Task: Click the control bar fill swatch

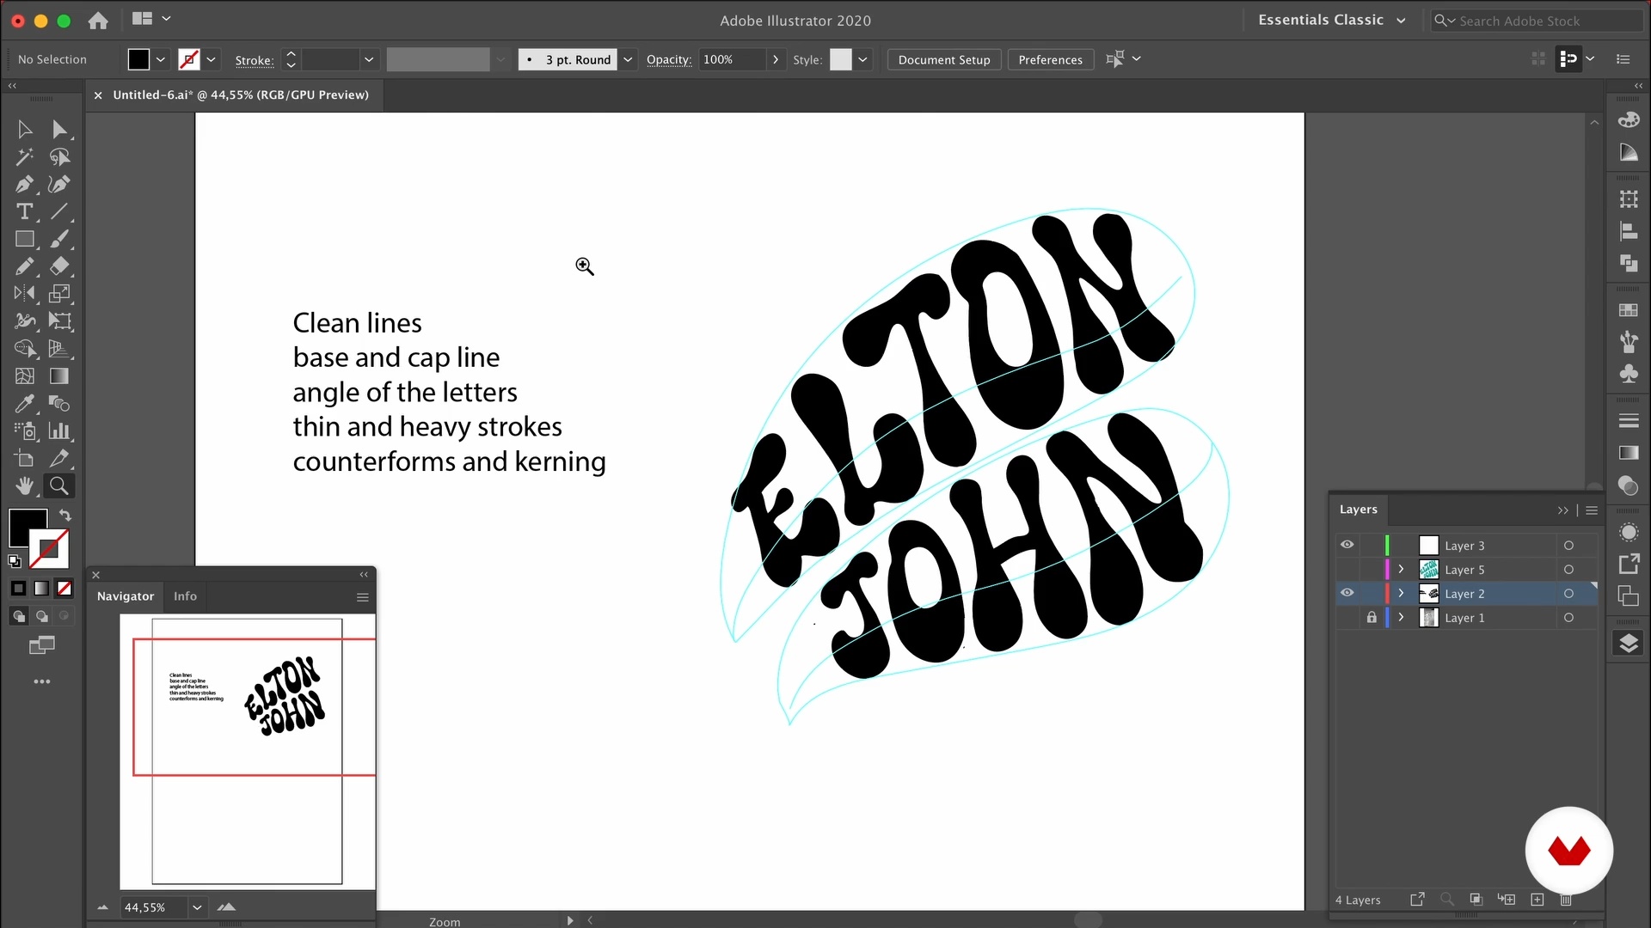Action: [138, 59]
